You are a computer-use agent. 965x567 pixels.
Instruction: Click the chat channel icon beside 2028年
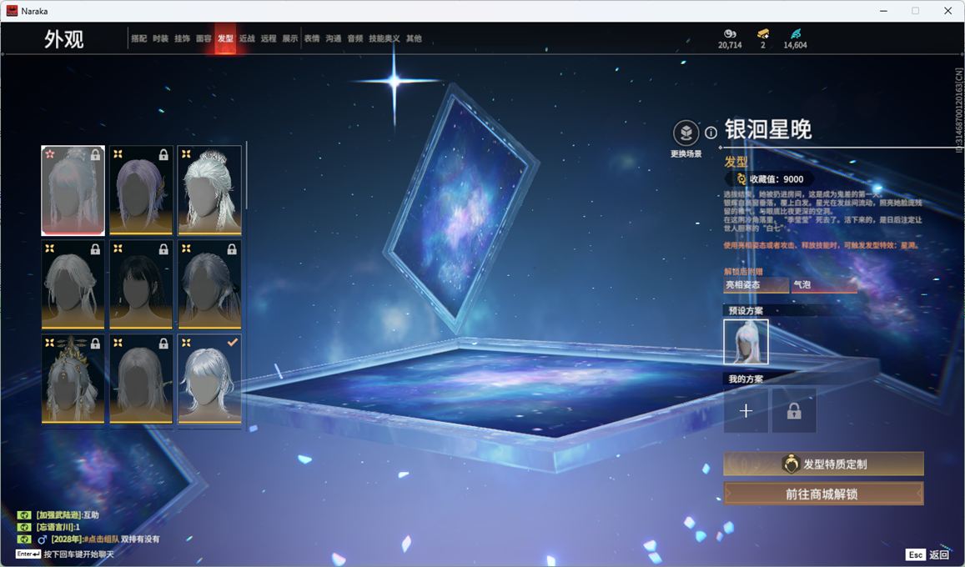pos(24,539)
